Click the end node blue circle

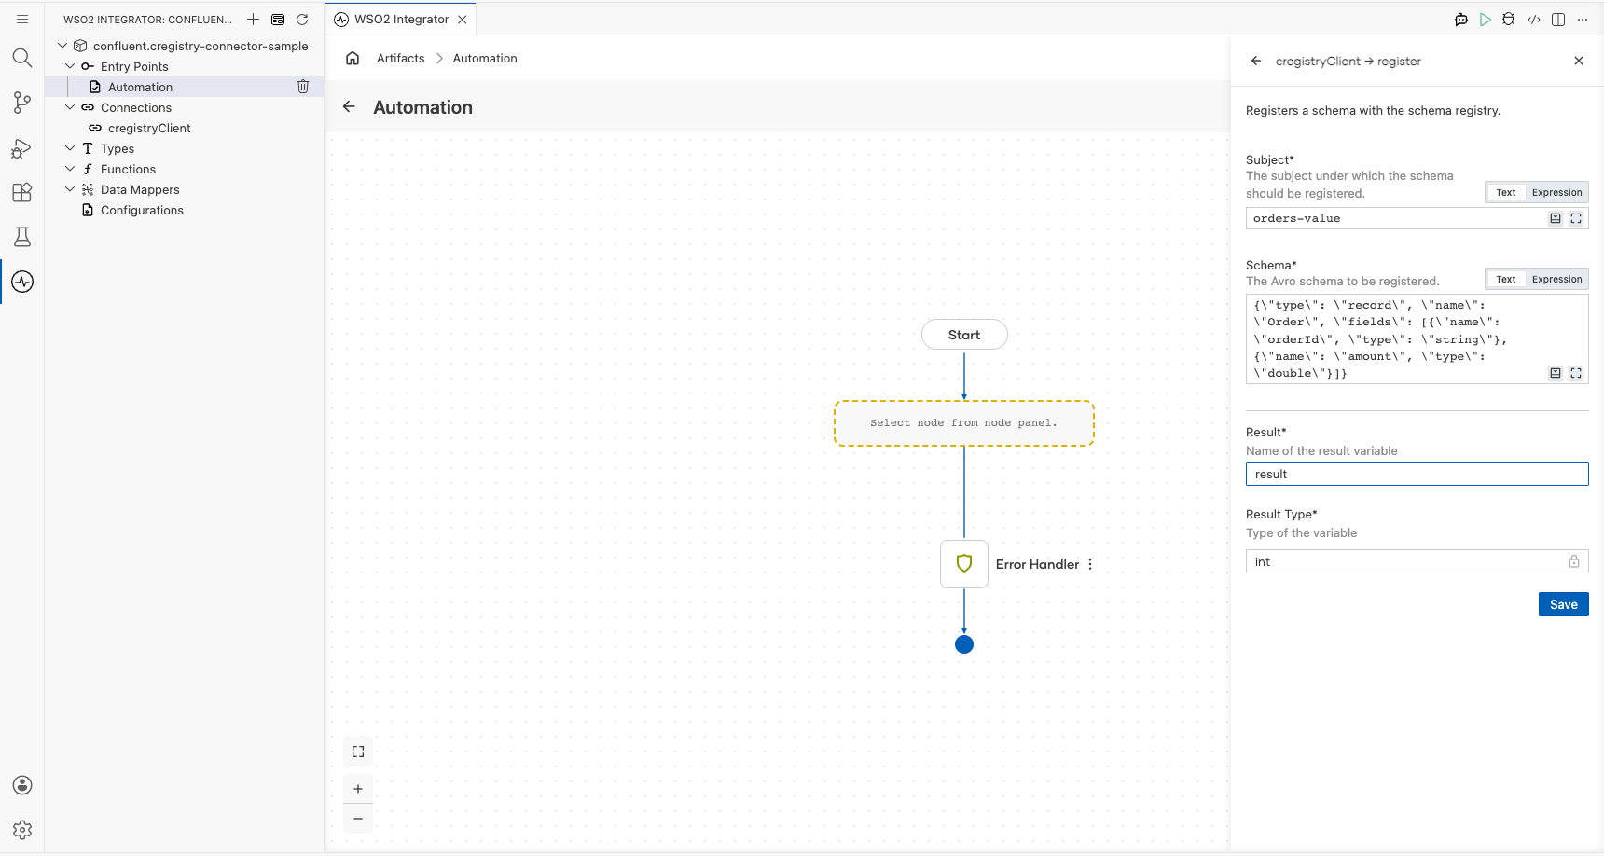point(964,644)
